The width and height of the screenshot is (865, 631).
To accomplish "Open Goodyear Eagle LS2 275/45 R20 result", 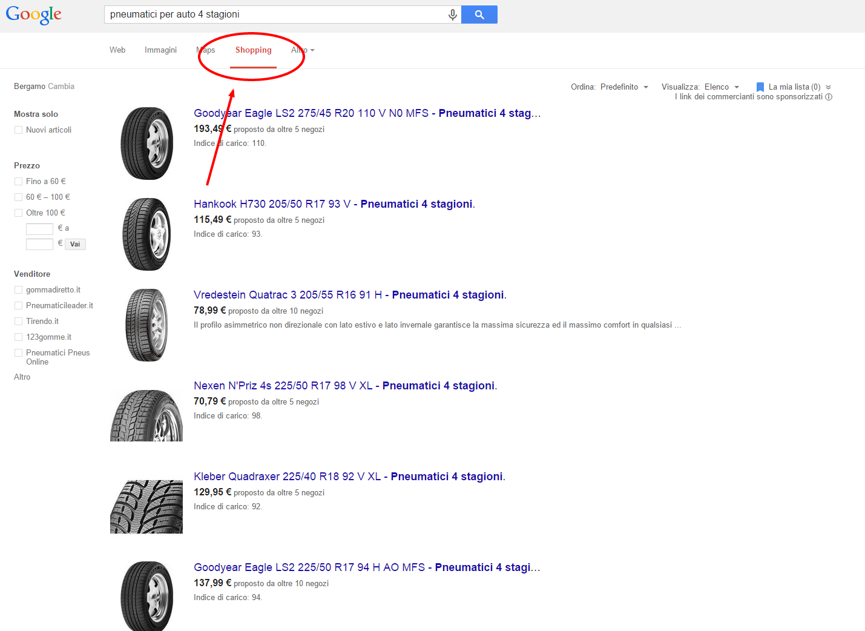I will point(367,113).
